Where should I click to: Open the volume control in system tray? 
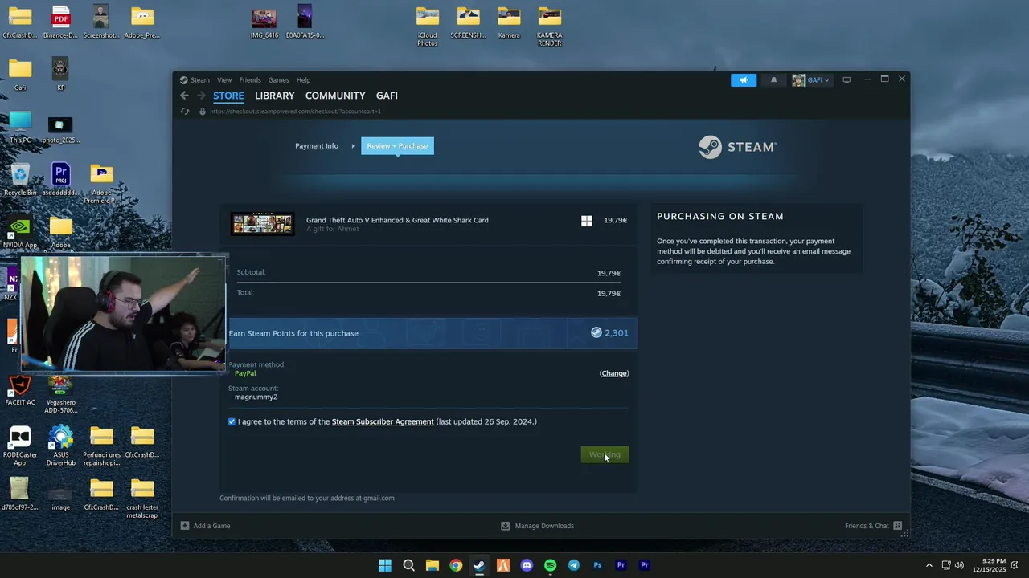click(x=959, y=565)
